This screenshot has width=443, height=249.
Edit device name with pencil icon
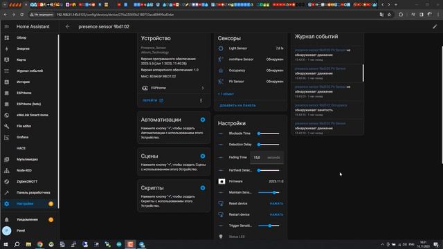coord(435,26)
